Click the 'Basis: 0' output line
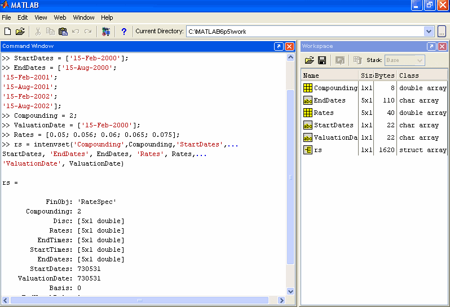450x307 pixels. click(x=65, y=288)
